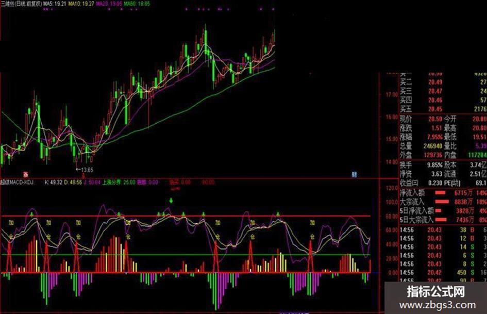
Task: Select the 买四 20.46 bid row
Action: coord(443,100)
